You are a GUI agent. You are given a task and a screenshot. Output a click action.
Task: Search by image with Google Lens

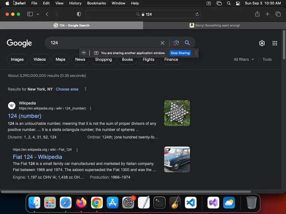click(x=176, y=43)
